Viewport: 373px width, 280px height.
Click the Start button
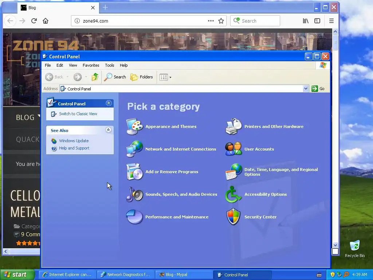click(x=17, y=275)
